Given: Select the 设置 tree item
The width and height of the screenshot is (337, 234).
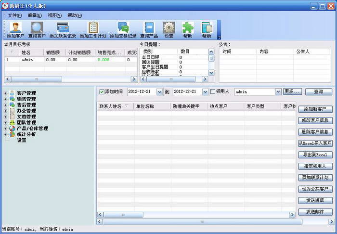Looking at the screenshot, I should tap(22, 140).
